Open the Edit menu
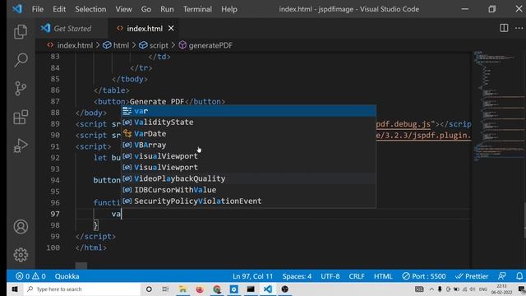Screen dimensions: 526x296 click(59, 9)
